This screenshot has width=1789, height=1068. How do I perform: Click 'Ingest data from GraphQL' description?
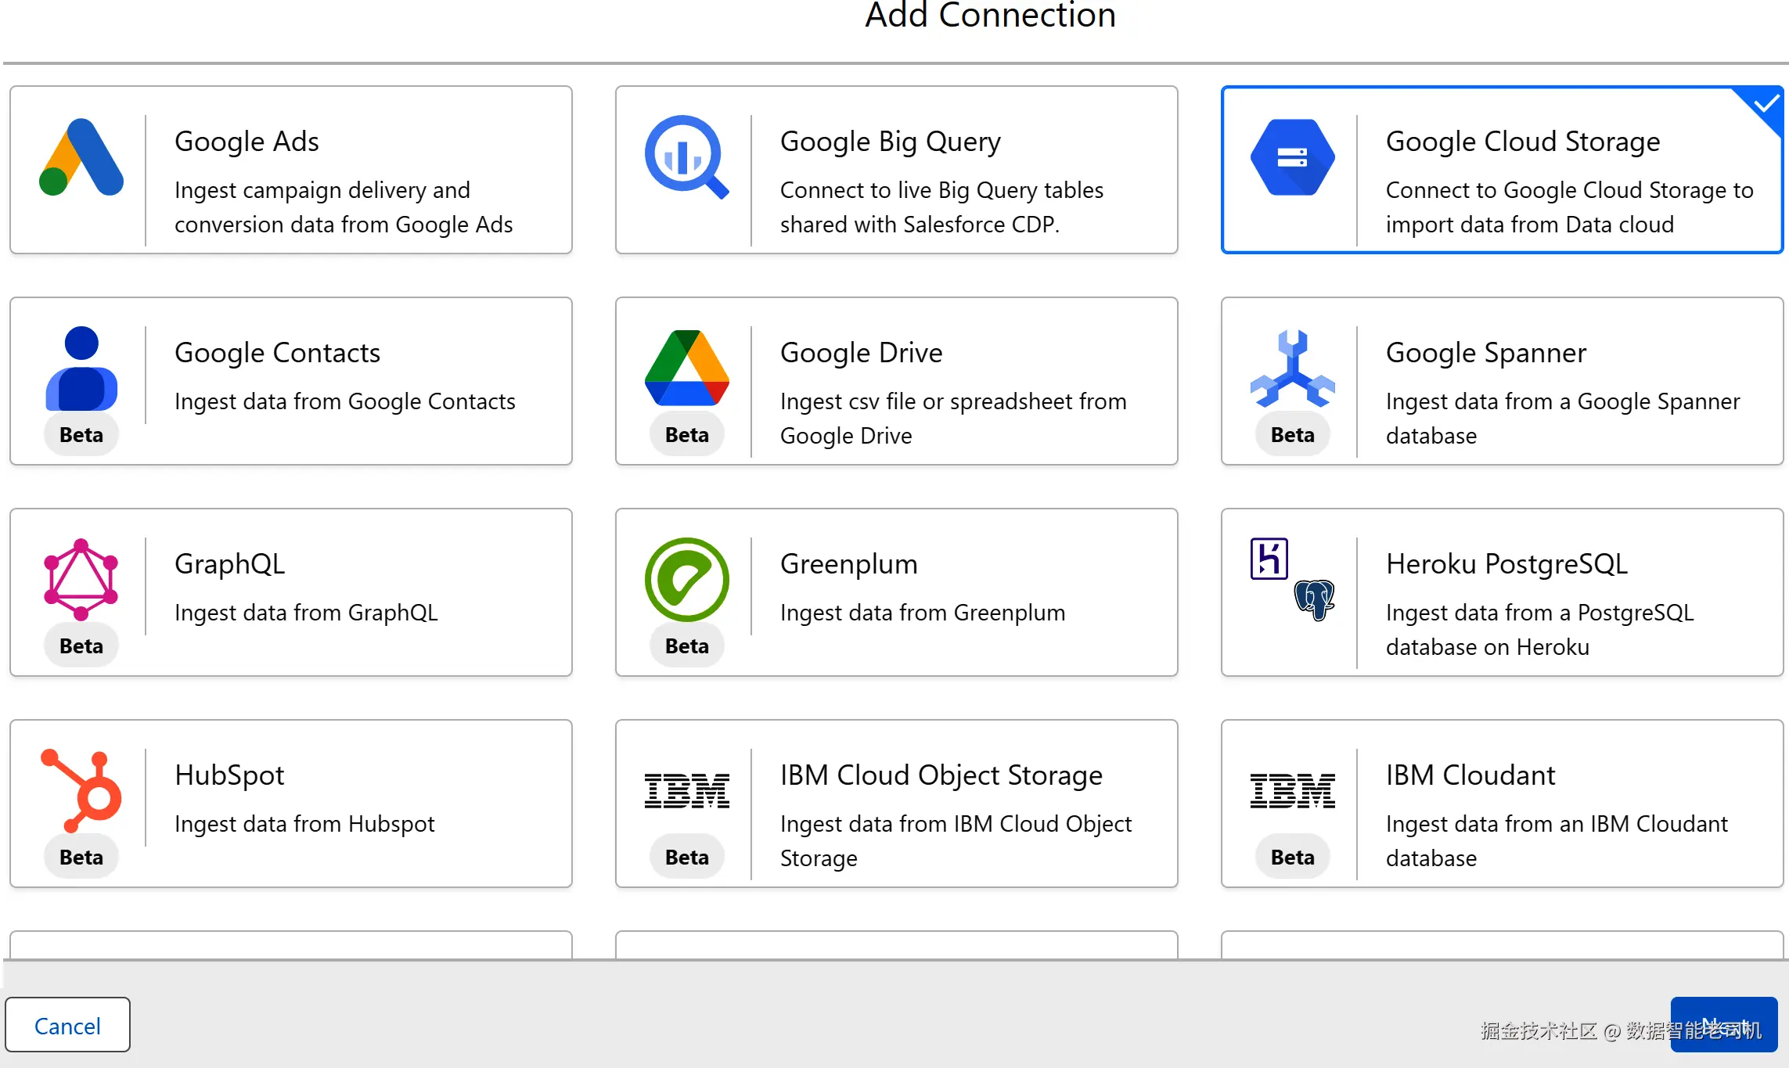pyautogui.click(x=306, y=613)
